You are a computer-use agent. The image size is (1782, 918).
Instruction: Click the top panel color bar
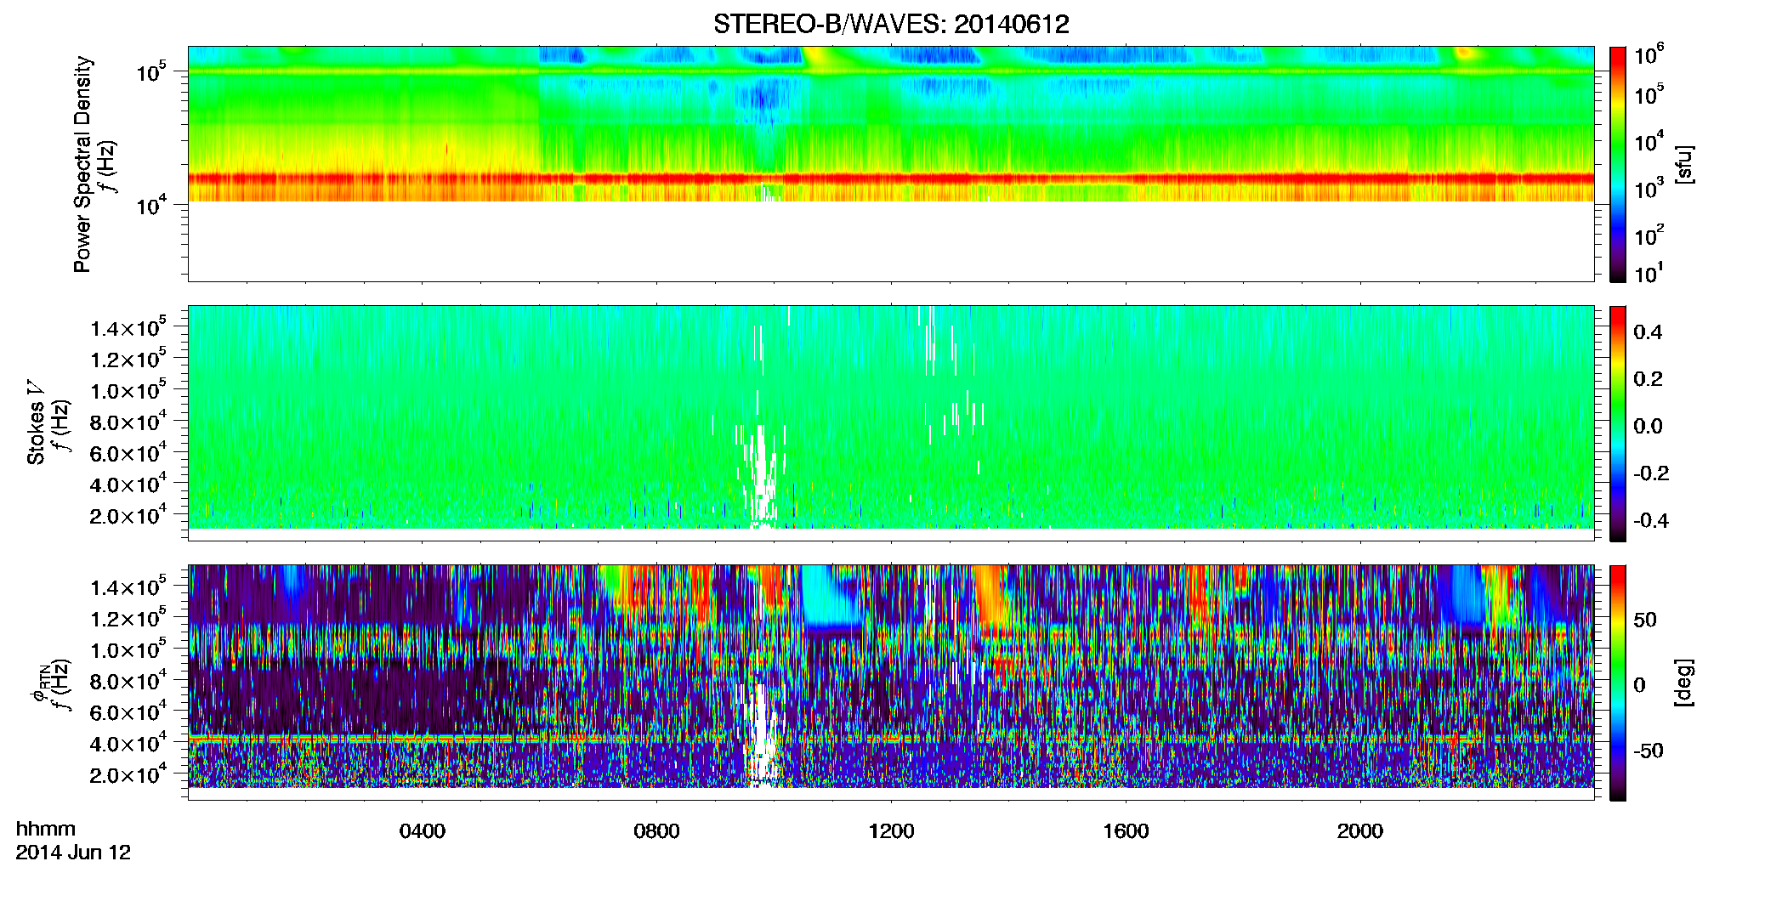tap(1618, 164)
